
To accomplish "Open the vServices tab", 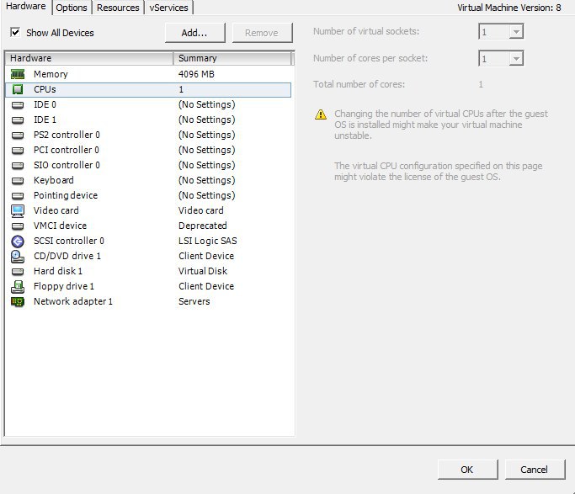I will (x=168, y=8).
